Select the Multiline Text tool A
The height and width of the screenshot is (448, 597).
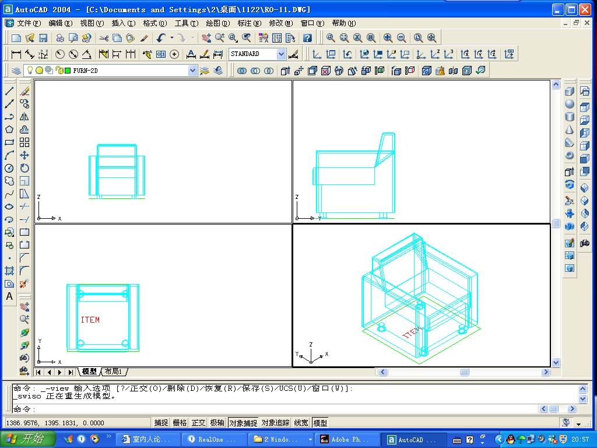9,296
